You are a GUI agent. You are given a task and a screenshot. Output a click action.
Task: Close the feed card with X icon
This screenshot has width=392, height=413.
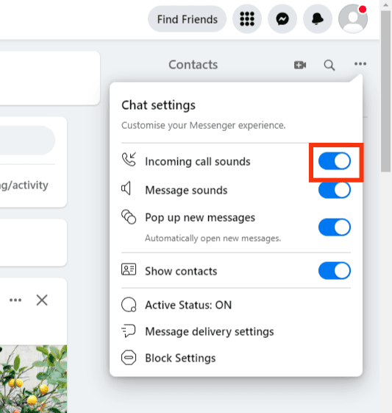click(42, 300)
